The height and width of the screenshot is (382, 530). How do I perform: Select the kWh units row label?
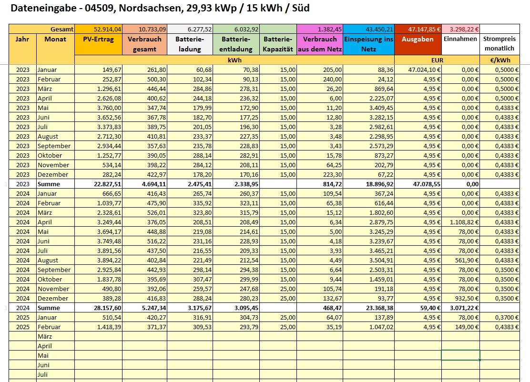(234, 60)
